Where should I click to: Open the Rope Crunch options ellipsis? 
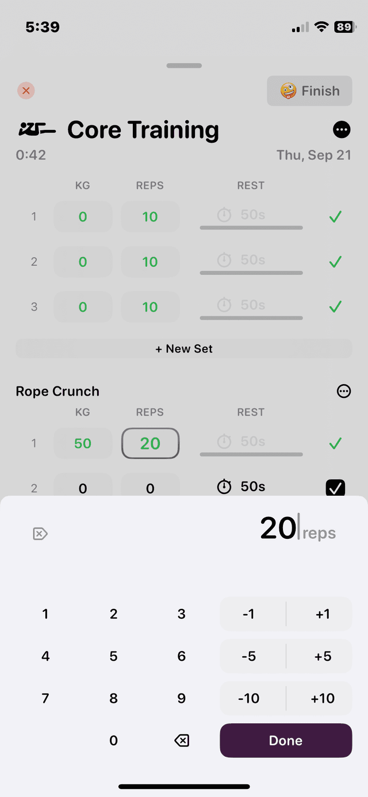(344, 391)
